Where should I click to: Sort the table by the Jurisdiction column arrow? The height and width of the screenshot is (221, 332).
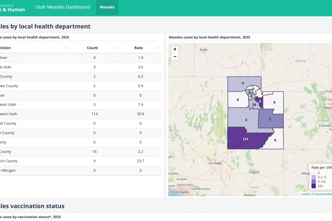coord(66,48)
